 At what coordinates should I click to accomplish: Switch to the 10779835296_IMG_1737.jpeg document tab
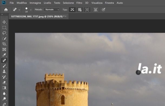[x=38, y=16]
